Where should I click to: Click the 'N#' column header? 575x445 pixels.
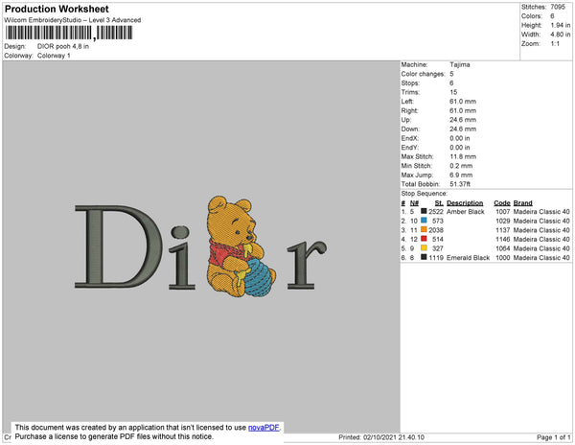tap(414, 203)
